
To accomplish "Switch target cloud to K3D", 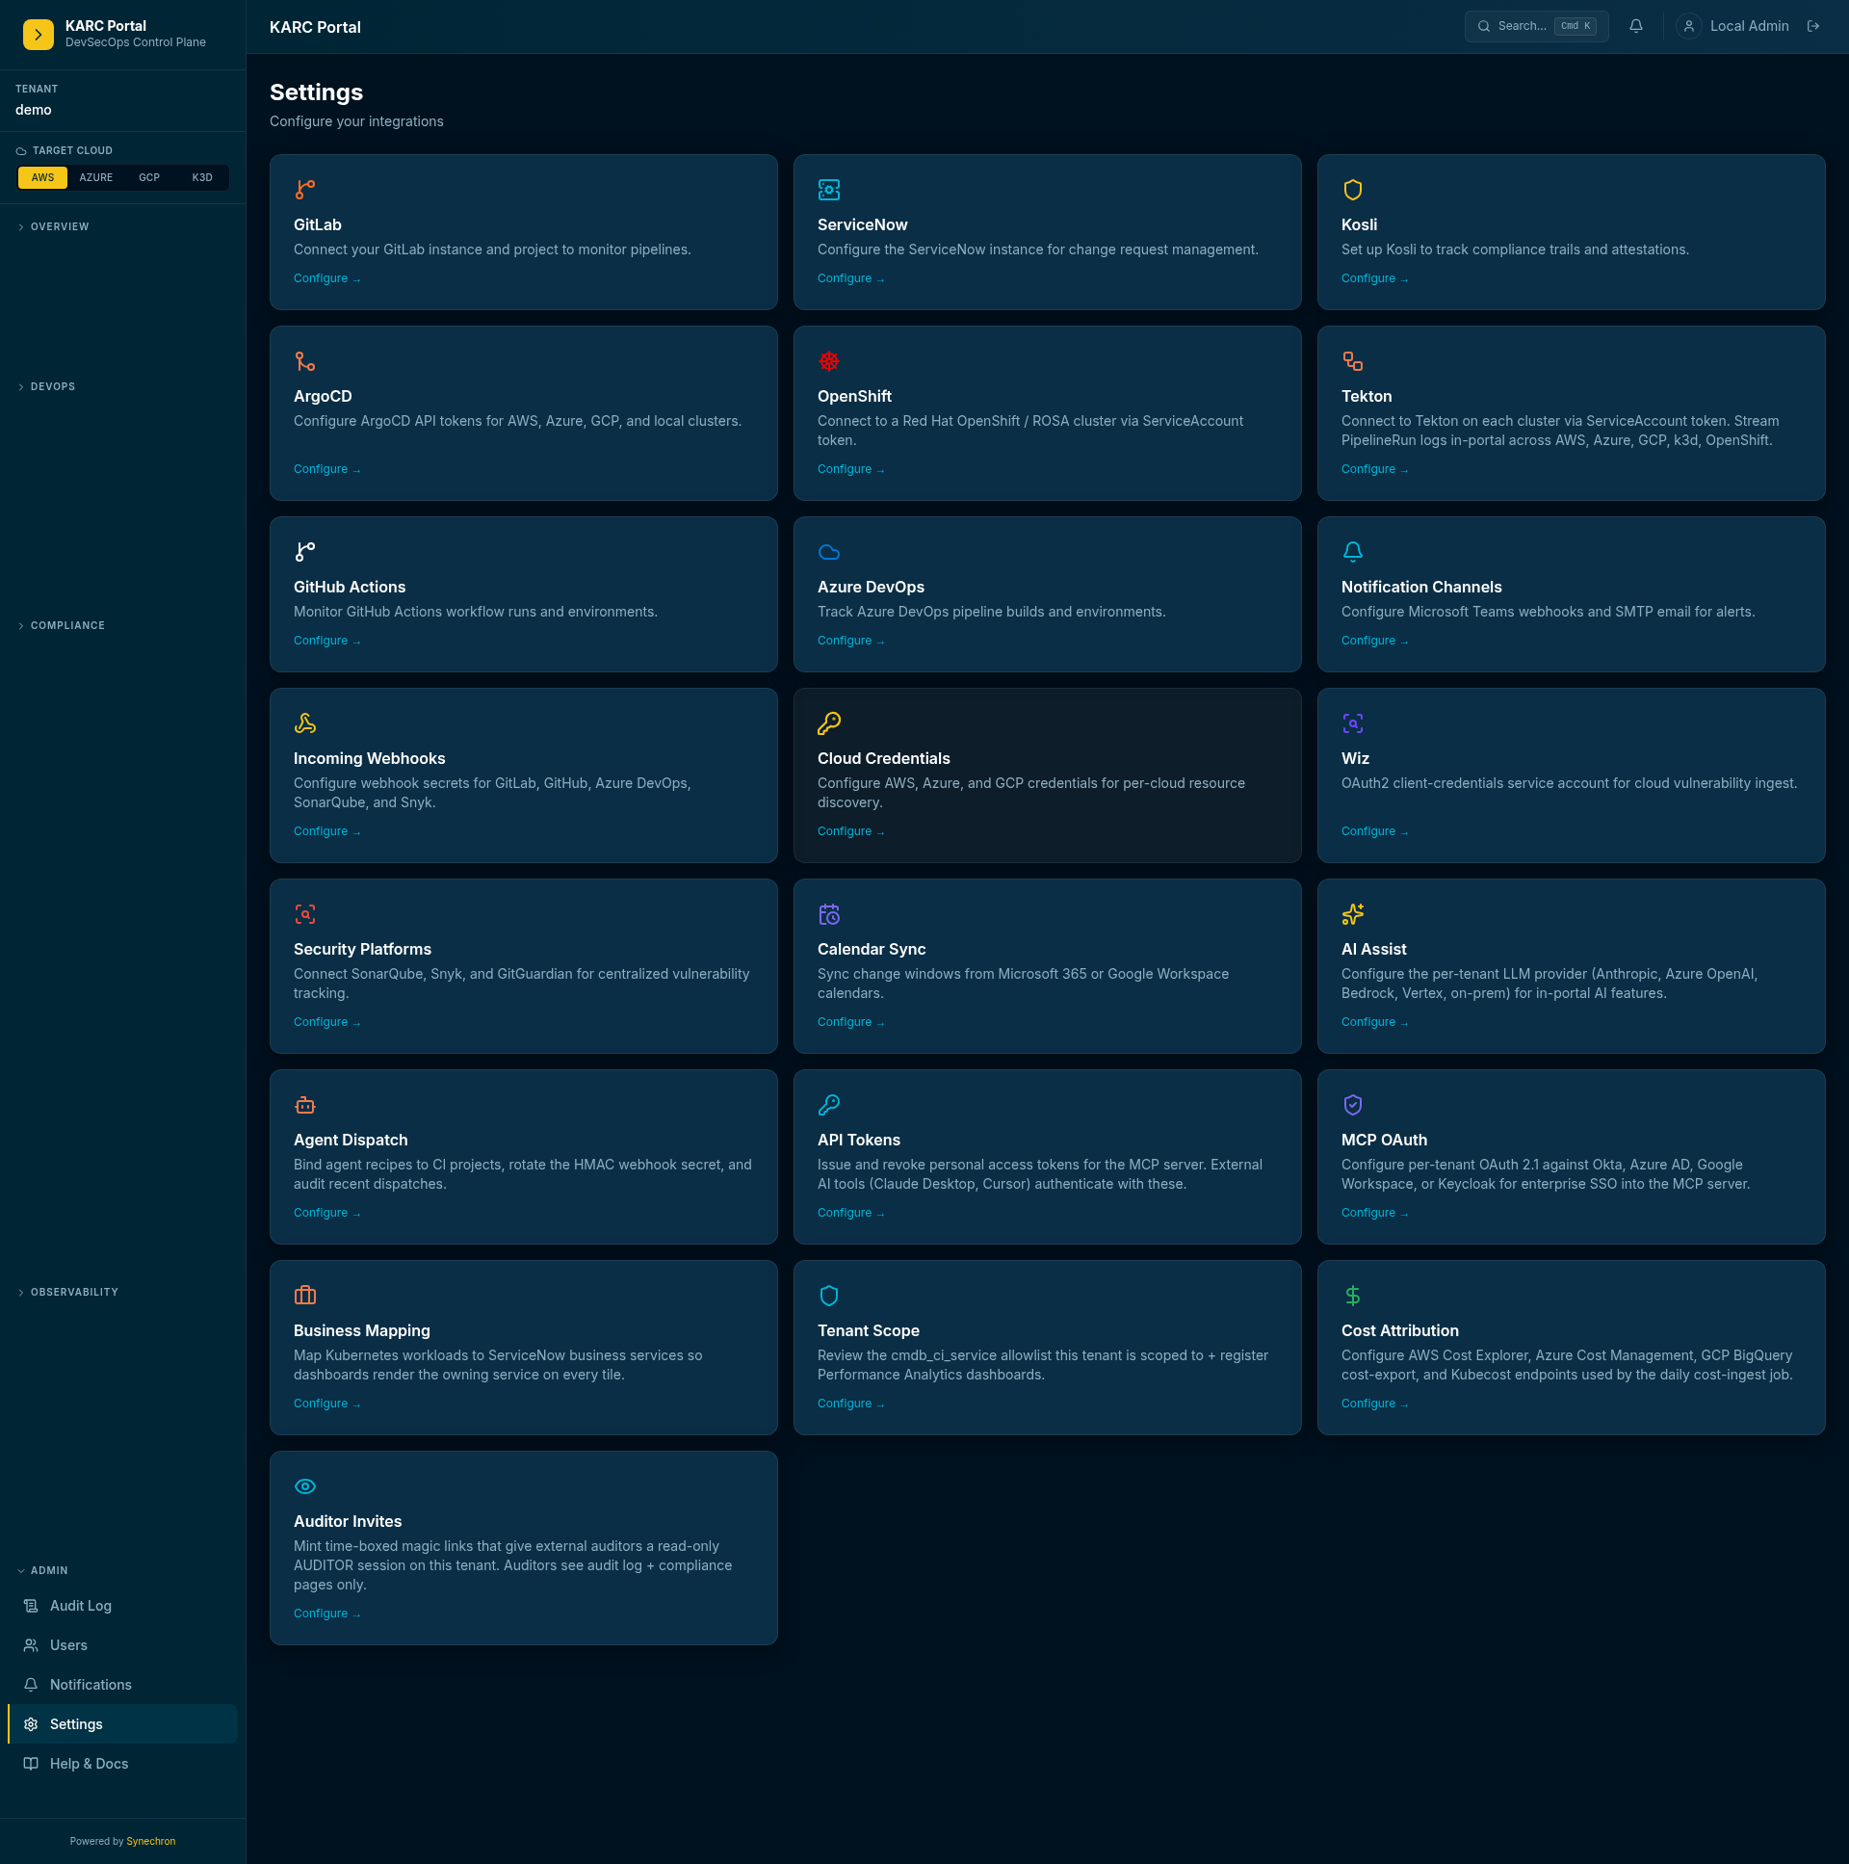I will tap(201, 177).
